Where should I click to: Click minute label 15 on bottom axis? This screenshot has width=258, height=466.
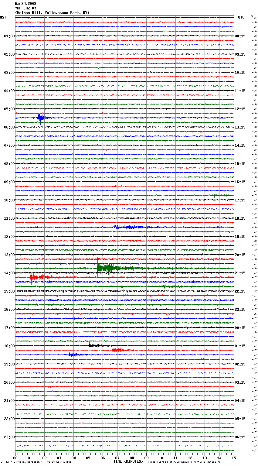coord(234,458)
